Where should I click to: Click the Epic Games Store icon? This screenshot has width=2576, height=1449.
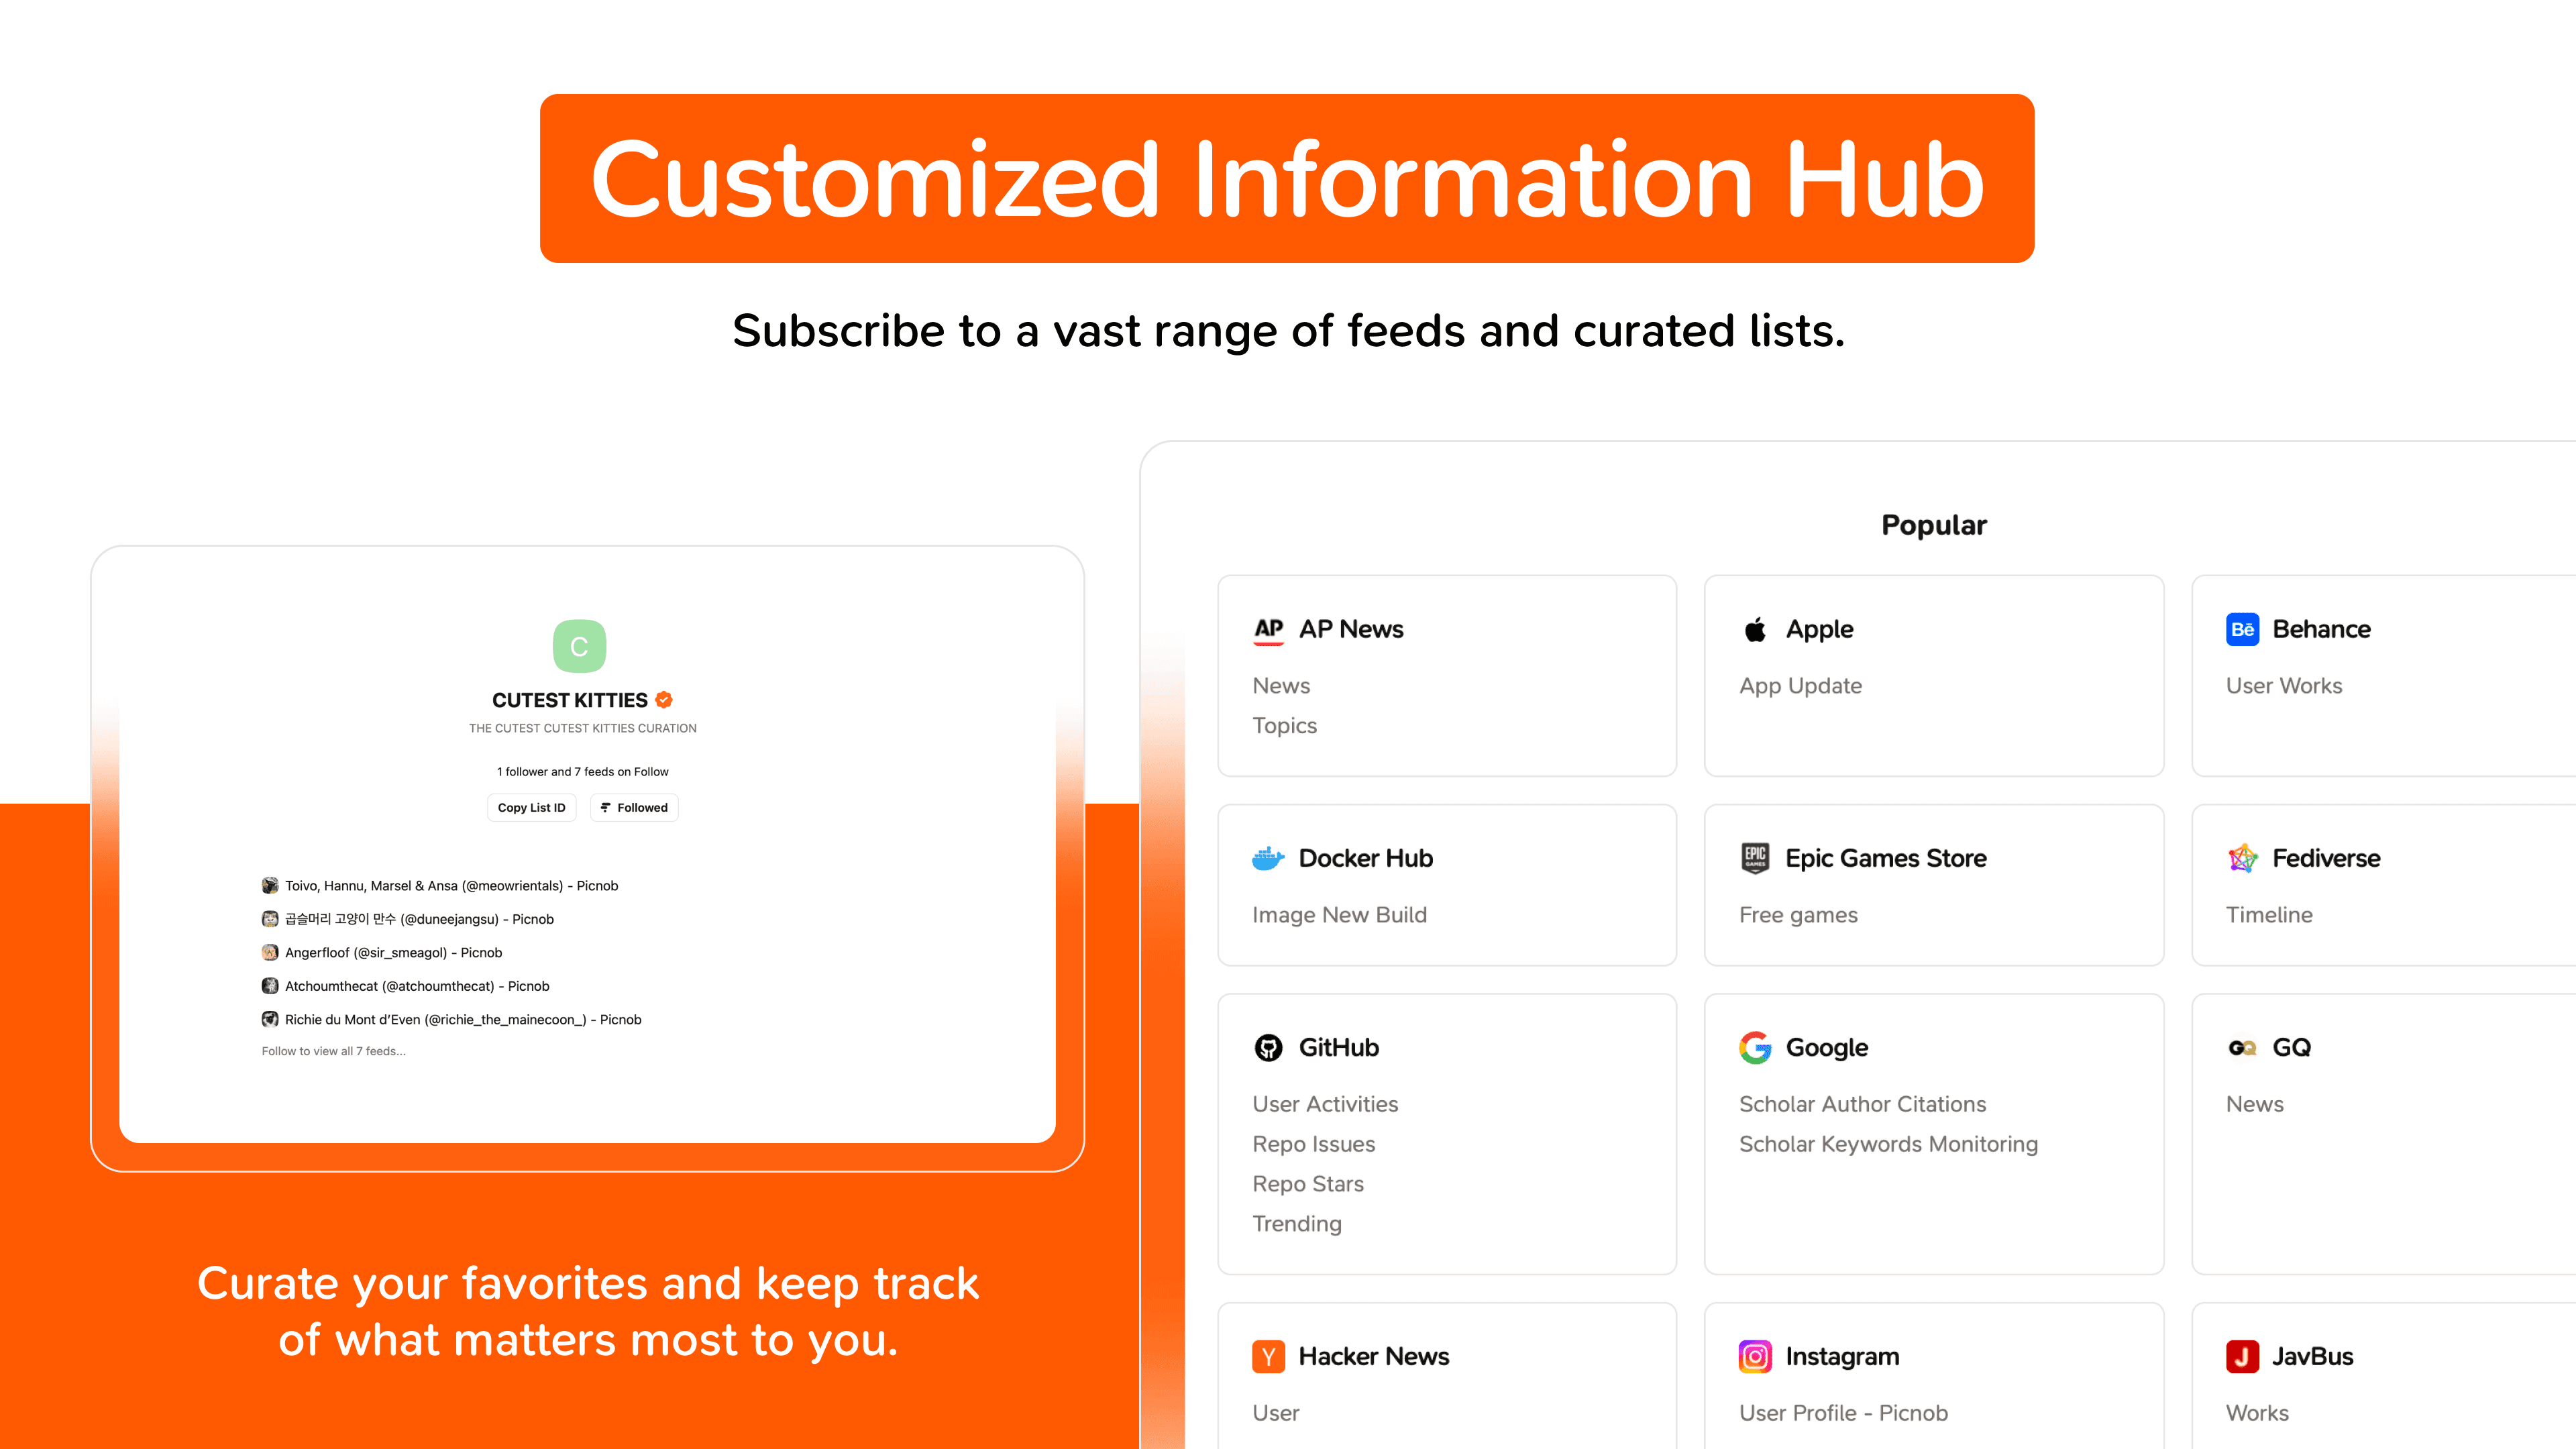pyautogui.click(x=1755, y=858)
